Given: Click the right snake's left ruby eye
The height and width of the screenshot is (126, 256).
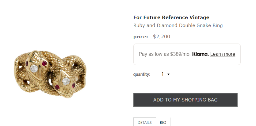Looking at the screenshot, I should click(57, 88).
